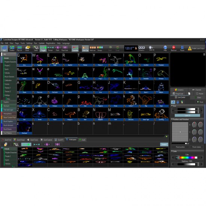Open the Effect tab
This screenshot has width=206, height=206.
pyautogui.click(x=198, y=97)
